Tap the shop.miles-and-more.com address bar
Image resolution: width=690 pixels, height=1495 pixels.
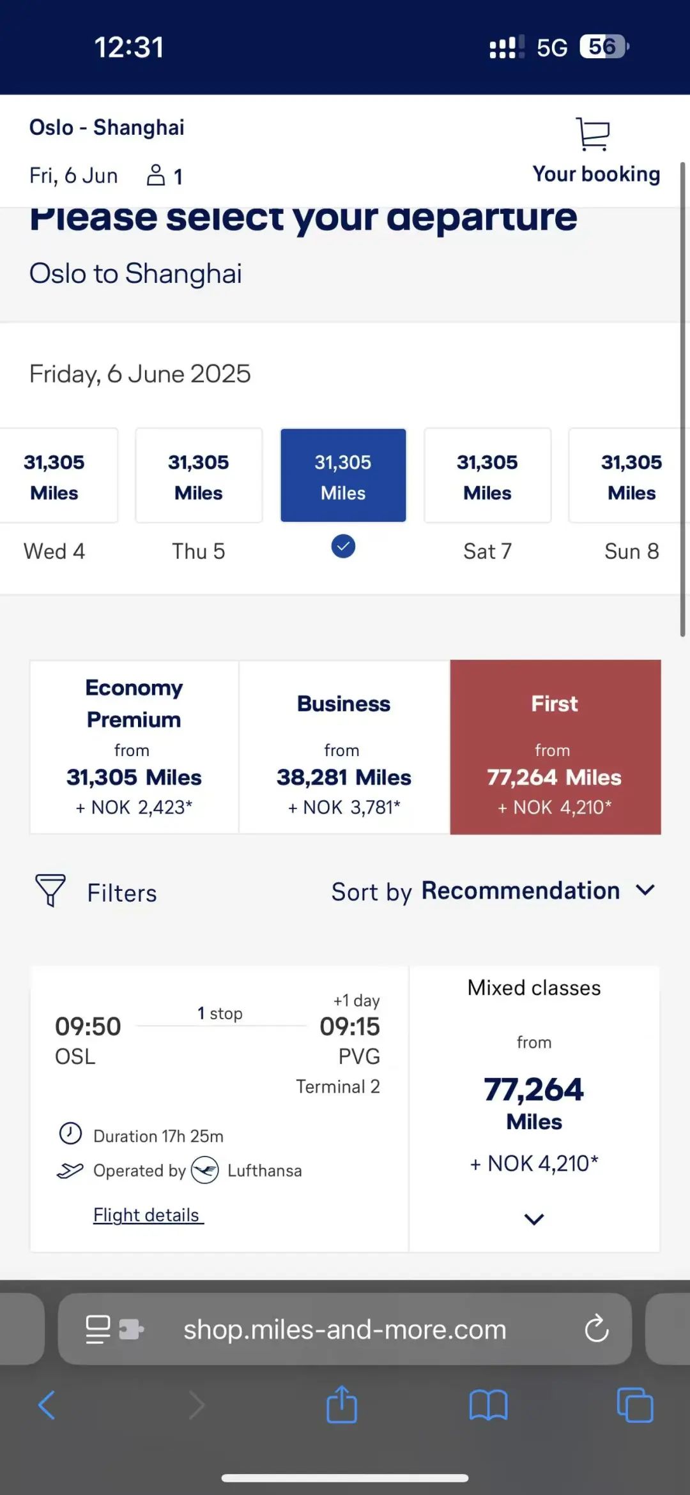tap(345, 1329)
